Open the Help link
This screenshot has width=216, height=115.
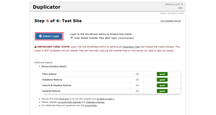[180, 8]
